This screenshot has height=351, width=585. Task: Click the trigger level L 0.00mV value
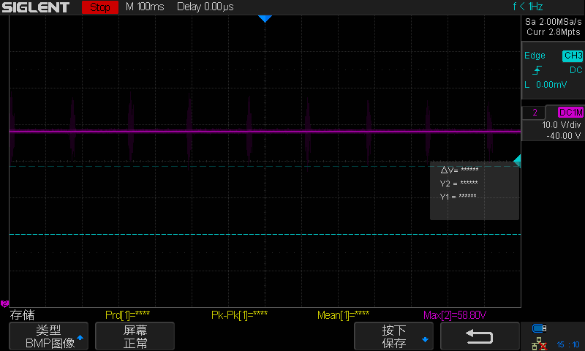click(x=546, y=85)
